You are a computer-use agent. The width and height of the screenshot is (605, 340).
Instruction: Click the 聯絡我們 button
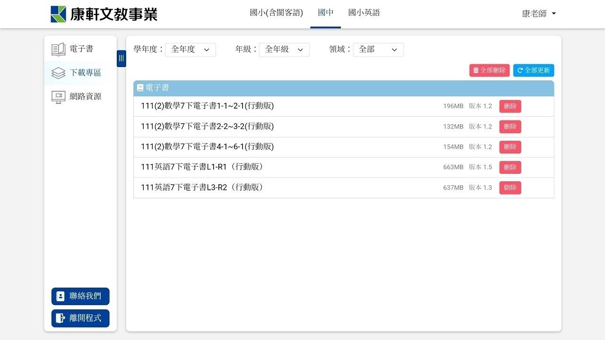(x=80, y=296)
